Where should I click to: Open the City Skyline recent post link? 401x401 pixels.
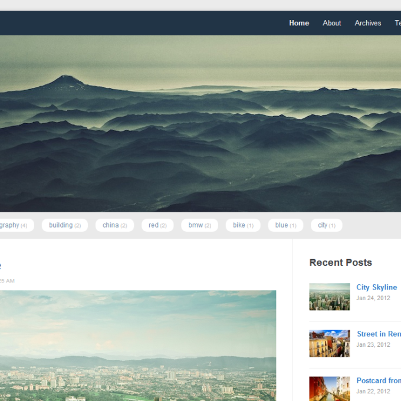(376, 287)
